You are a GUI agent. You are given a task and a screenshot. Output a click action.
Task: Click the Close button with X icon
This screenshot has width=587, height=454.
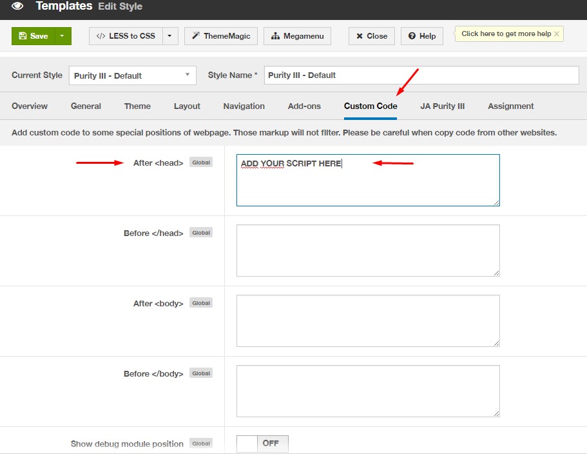tap(372, 36)
